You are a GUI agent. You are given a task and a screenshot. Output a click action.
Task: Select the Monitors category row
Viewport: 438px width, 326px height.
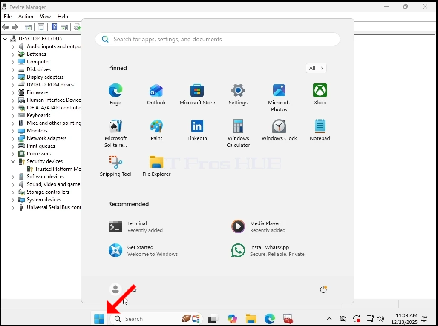click(32, 131)
